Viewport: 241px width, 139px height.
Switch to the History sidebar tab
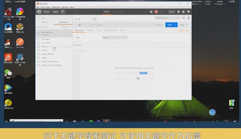45,22
